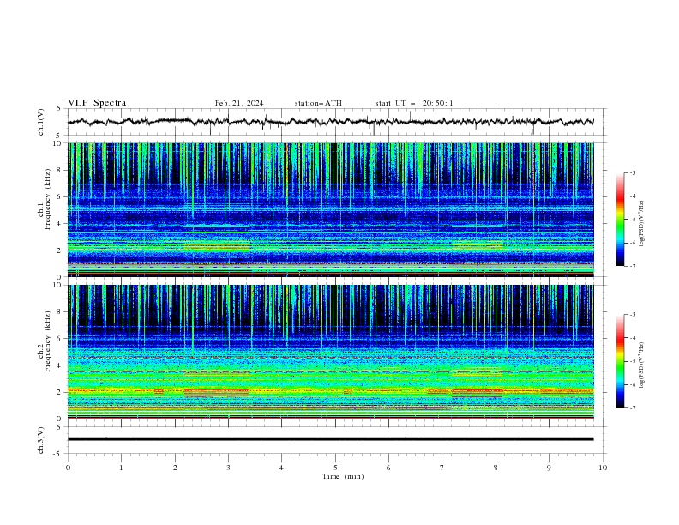Click time axis tick label "3"

pyautogui.click(x=228, y=468)
